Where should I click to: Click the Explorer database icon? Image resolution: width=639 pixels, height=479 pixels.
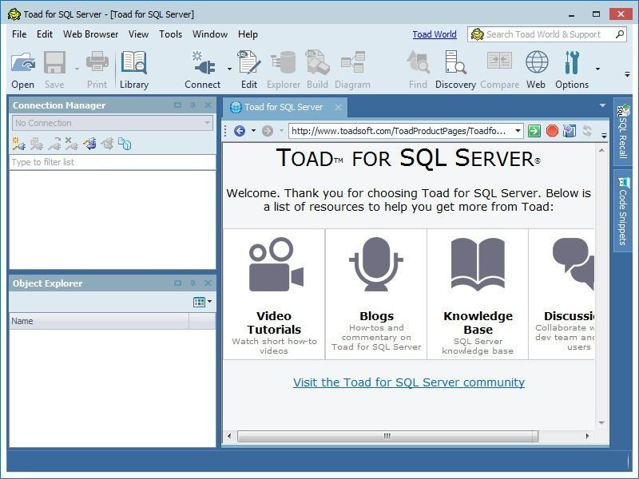283,62
